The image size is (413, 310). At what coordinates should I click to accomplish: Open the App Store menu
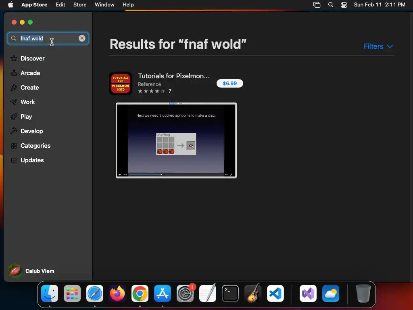click(34, 5)
